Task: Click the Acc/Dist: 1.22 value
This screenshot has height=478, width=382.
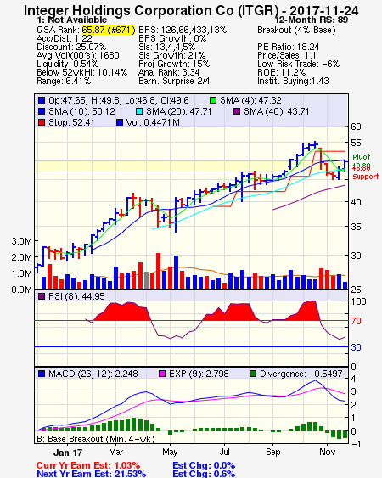Action: pos(65,38)
